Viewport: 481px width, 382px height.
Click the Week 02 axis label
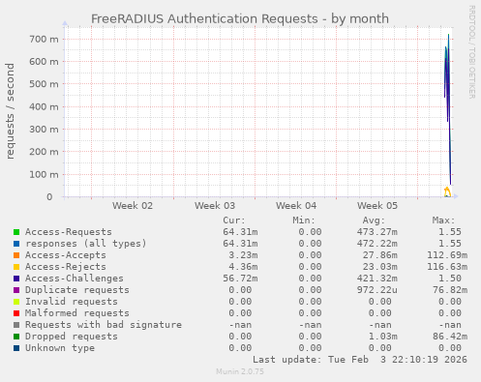click(133, 206)
